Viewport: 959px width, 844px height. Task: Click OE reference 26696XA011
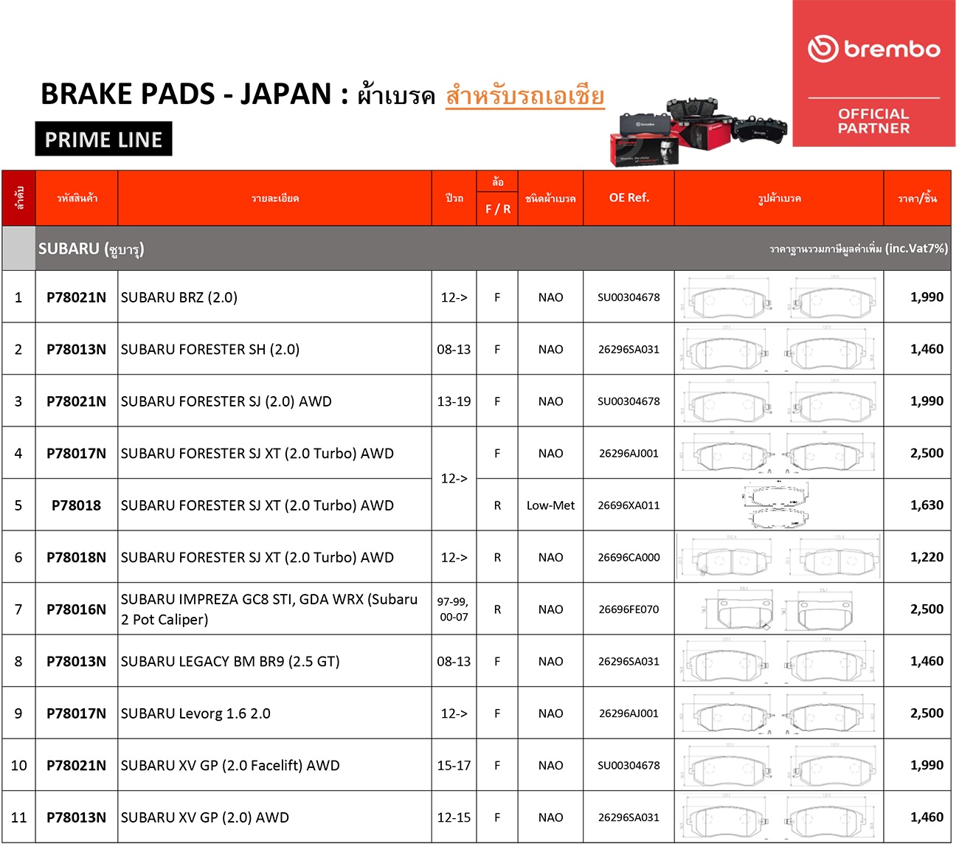point(629,505)
